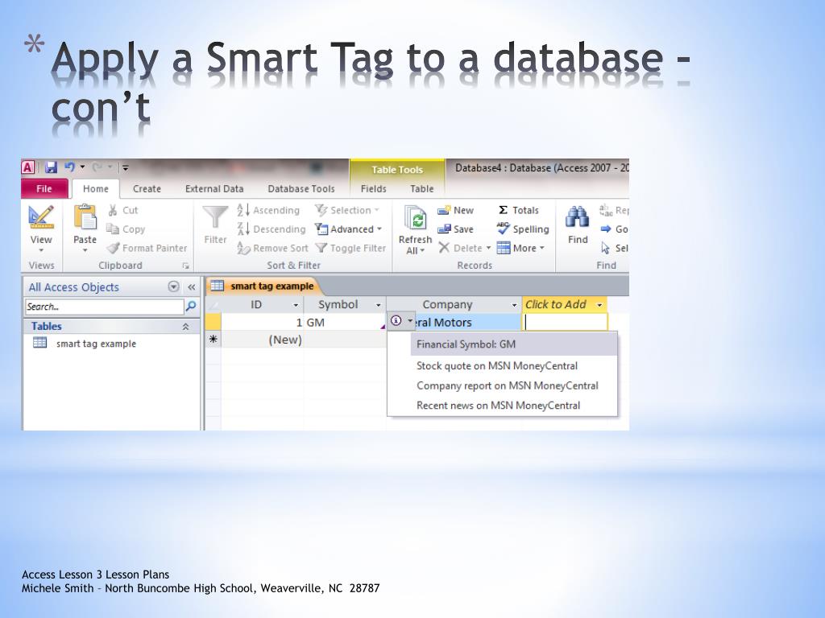
Task: Click Save in the Records group
Action: click(x=456, y=229)
